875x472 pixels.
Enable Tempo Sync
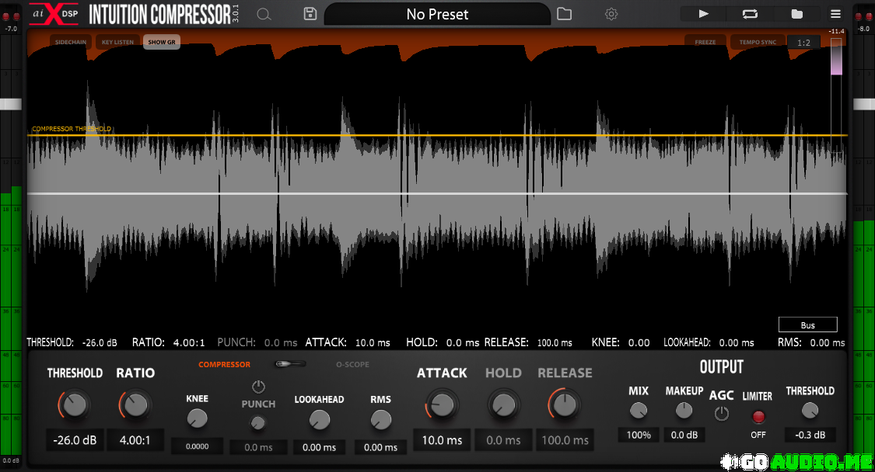pyautogui.click(x=758, y=42)
